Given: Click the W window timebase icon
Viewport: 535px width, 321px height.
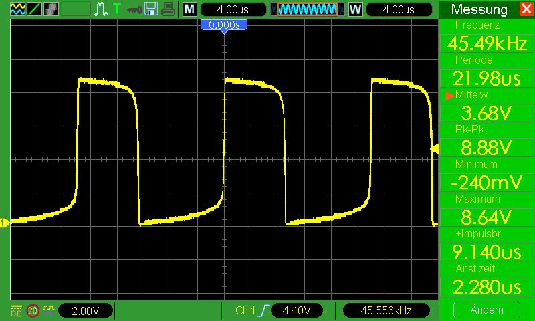Looking at the screenshot, I should 355,9.
